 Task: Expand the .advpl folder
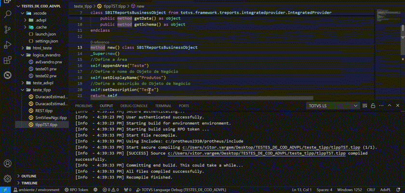[41, 20]
